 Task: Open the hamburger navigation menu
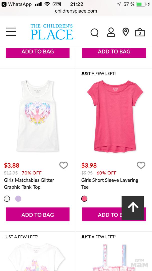point(11,32)
